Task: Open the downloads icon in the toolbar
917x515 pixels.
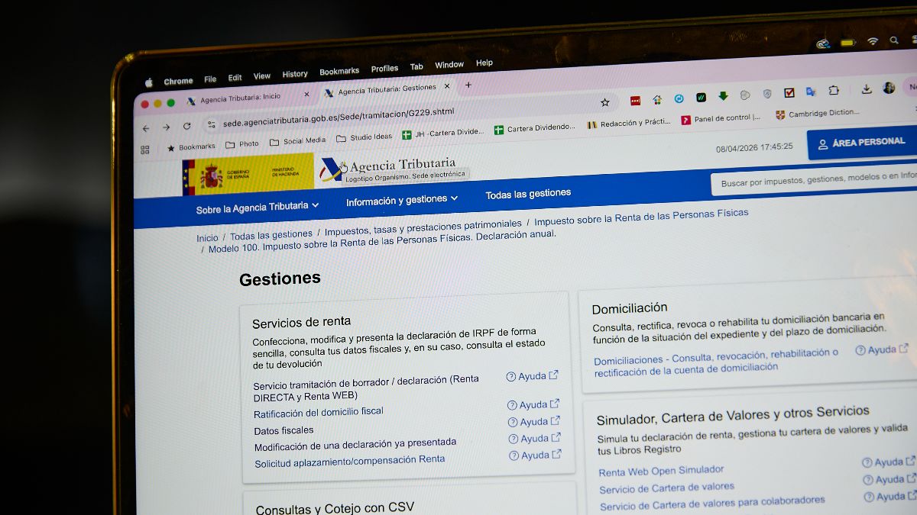Action: tap(867, 89)
